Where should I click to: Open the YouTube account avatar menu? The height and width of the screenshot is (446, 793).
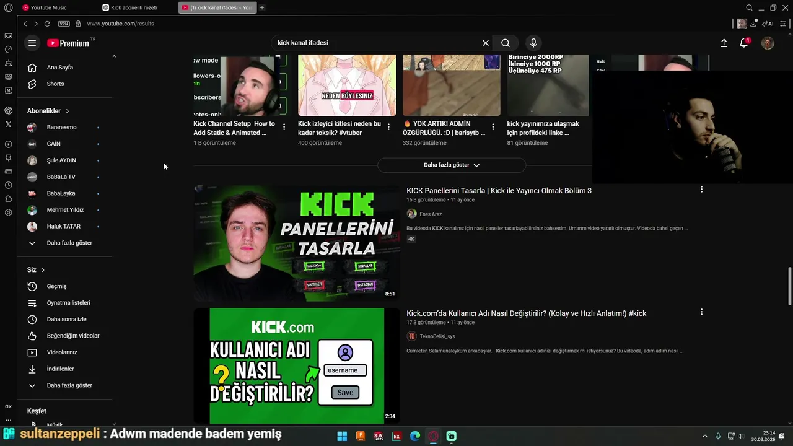(768, 43)
